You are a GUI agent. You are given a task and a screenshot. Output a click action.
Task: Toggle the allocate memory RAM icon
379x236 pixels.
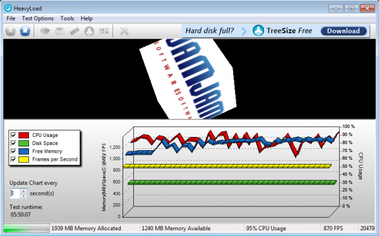pyautogui.click(x=75, y=31)
